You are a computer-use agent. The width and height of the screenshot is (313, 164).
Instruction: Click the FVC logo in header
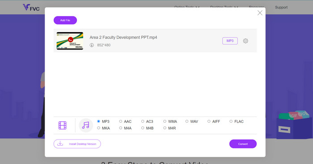pyautogui.click(x=31, y=8)
